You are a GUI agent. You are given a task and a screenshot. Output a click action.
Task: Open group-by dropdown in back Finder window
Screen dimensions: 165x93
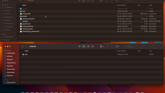coord(102,1)
